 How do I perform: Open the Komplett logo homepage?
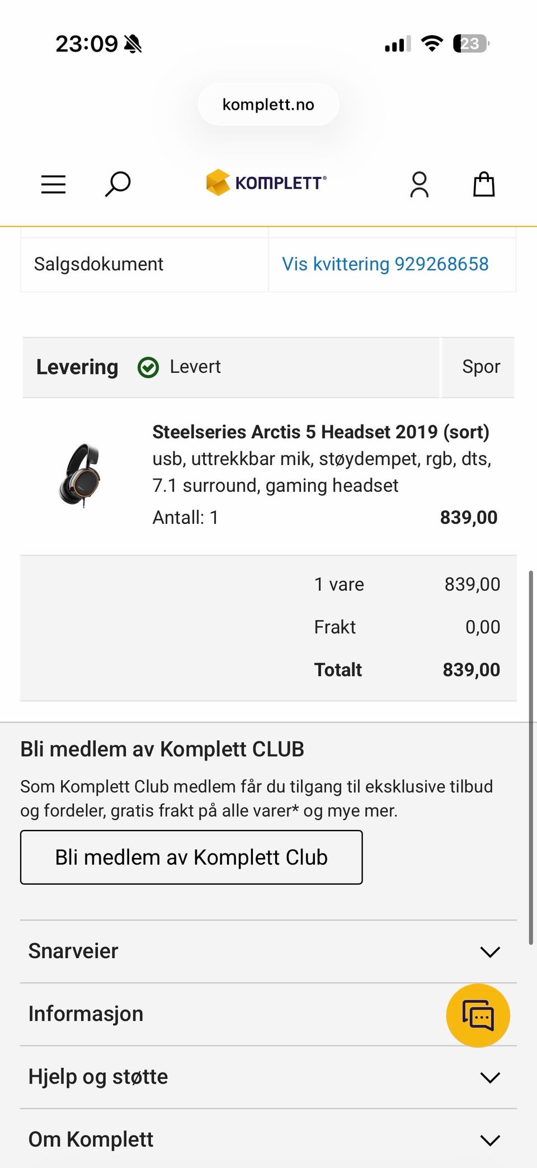click(x=266, y=182)
